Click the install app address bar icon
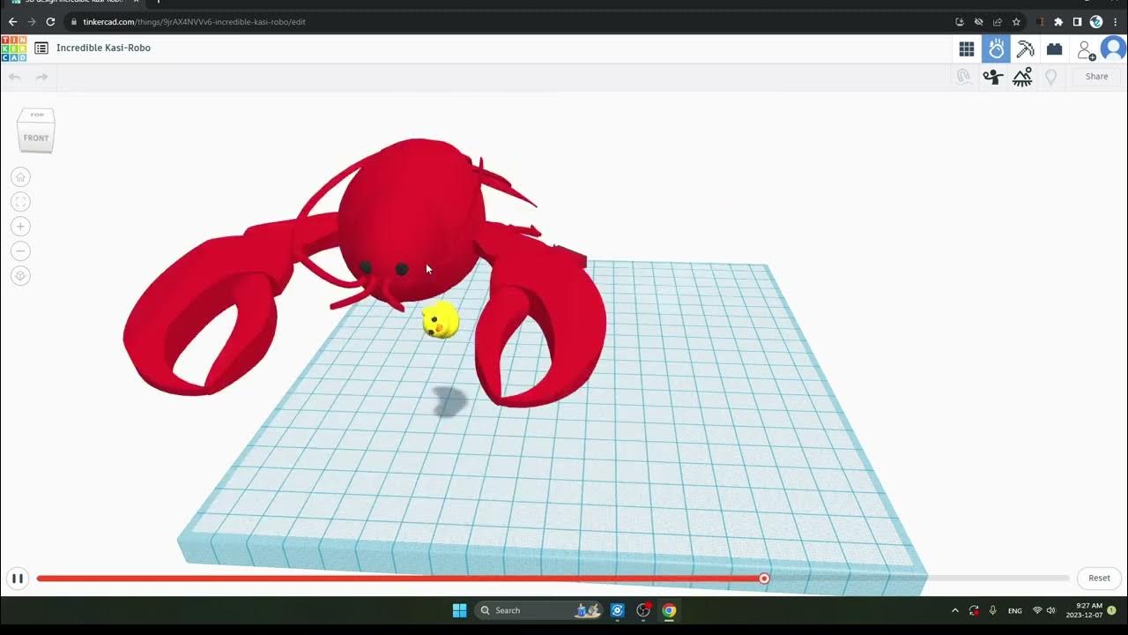 [960, 22]
